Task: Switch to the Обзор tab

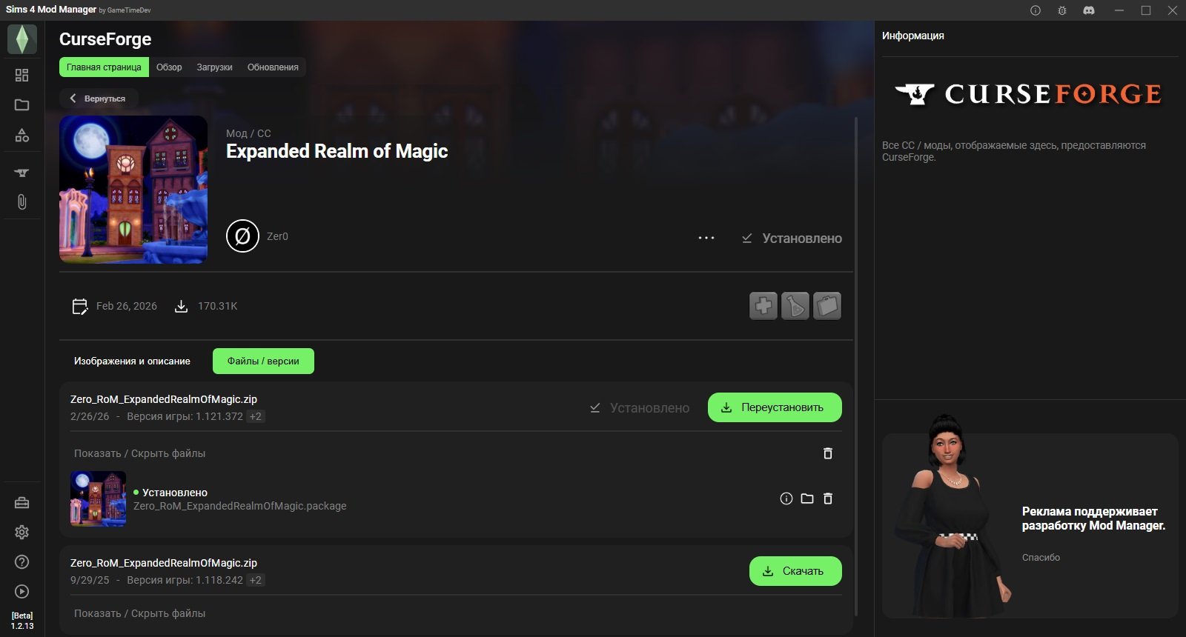Action: pyautogui.click(x=169, y=67)
